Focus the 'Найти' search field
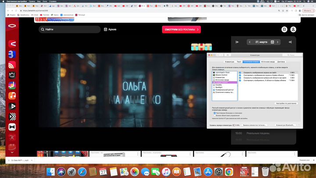316x178 pixels. [x=69, y=29]
